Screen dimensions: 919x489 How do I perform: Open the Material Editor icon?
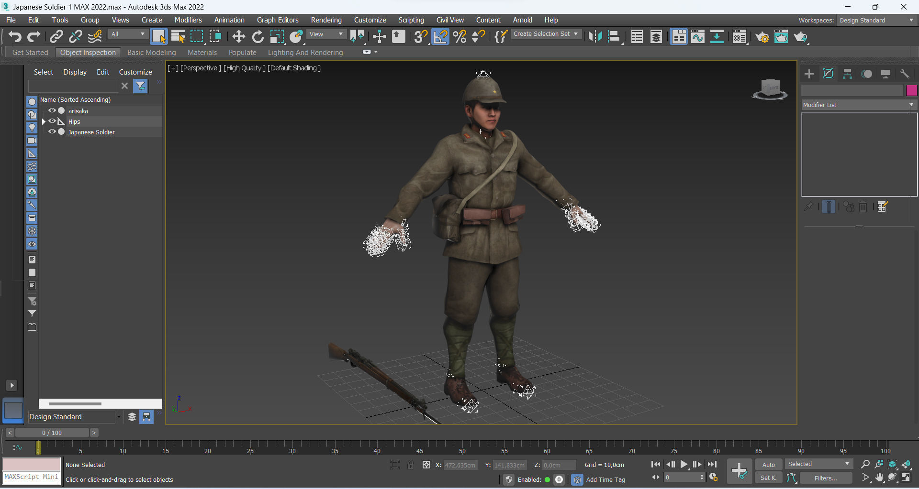[x=740, y=36]
